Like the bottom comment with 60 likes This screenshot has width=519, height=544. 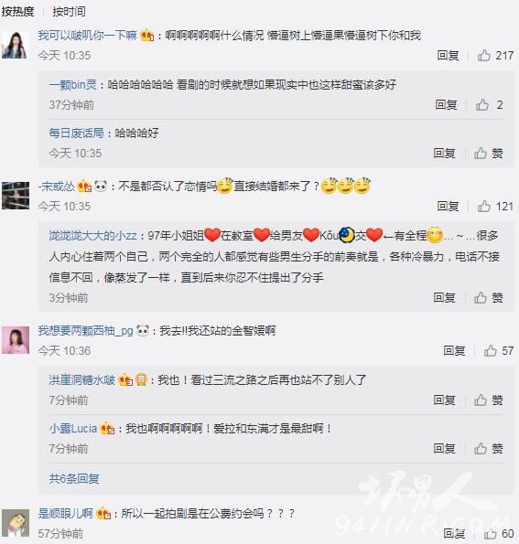(499, 534)
